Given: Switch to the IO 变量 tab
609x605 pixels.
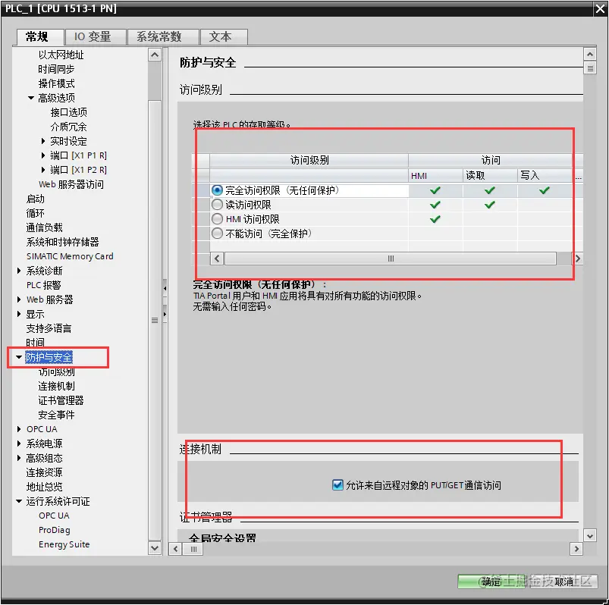Looking at the screenshot, I should (x=95, y=36).
